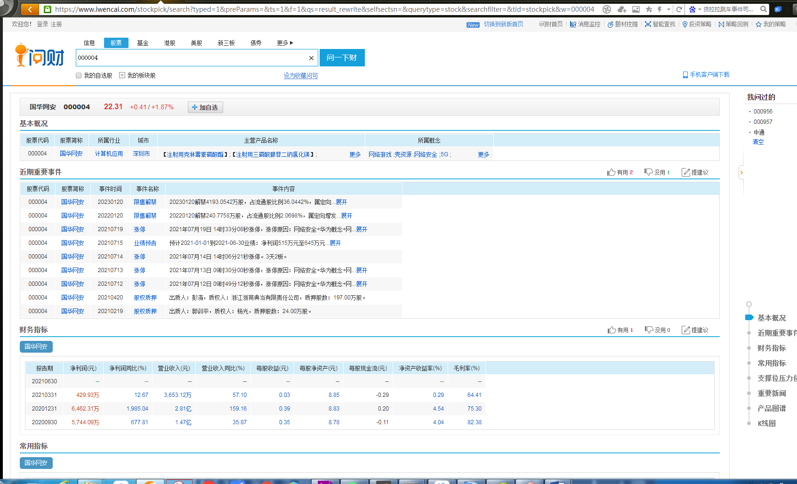The image size is (797, 484).
Task: Click the lightning bolt icon in address bar
Action: [x=660, y=9]
